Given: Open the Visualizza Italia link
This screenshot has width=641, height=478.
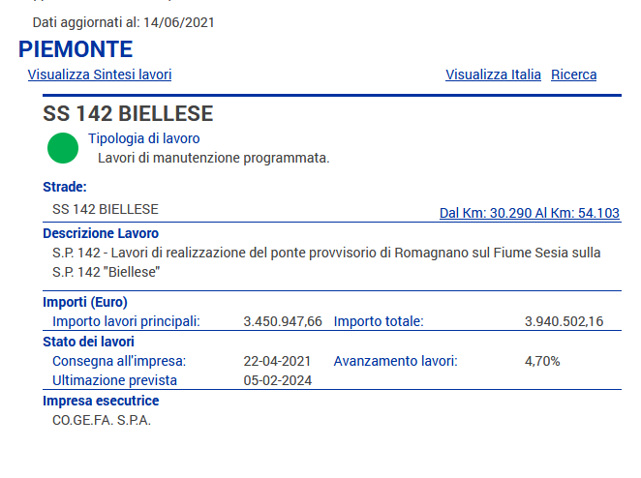Looking at the screenshot, I should coord(493,75).
